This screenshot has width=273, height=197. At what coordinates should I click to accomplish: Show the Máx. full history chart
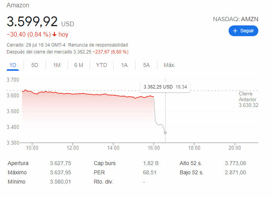pos(170,65)
